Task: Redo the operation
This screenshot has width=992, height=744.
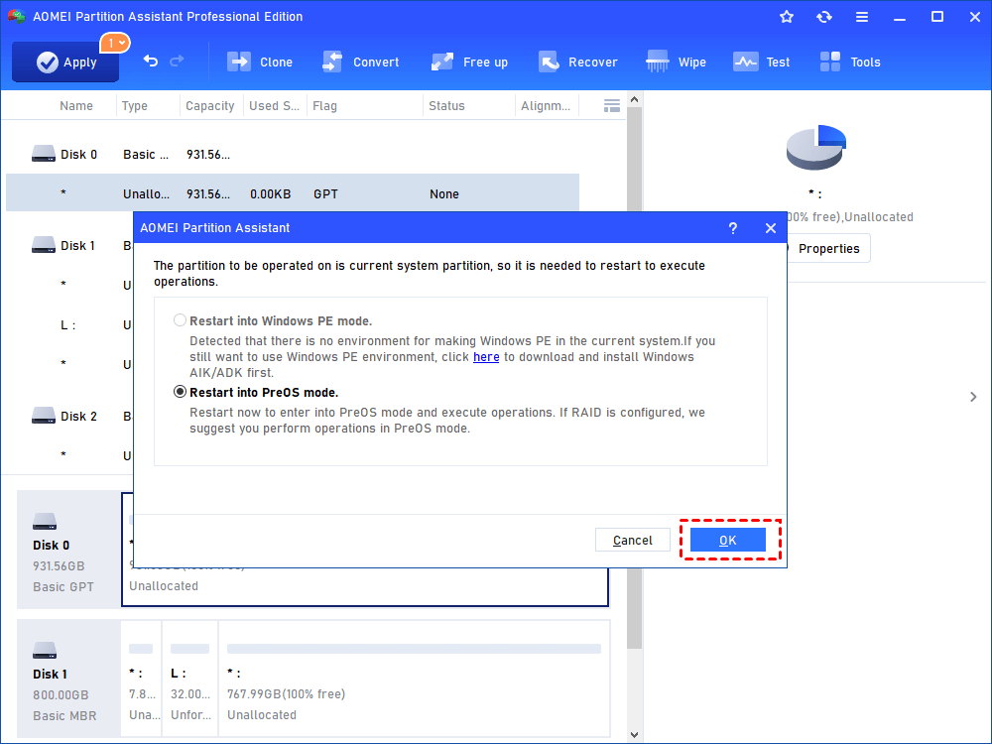Action: (x=178, y=62)
